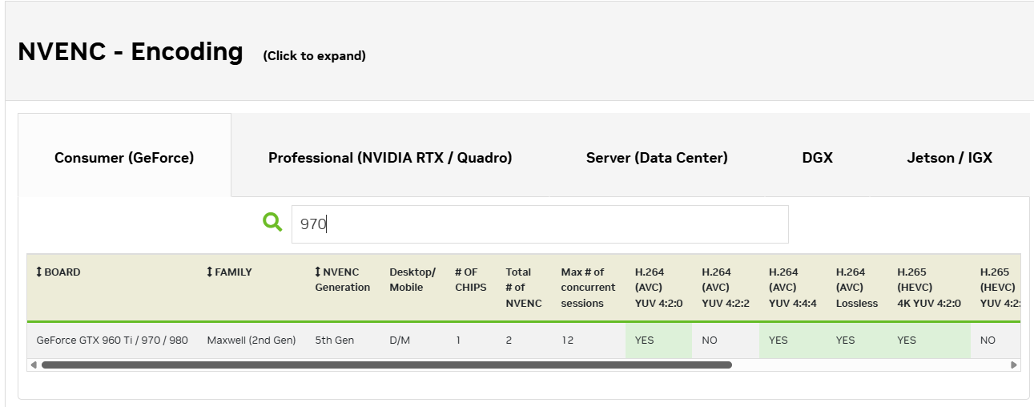Select the Consumer (GeForce) tab

(x=124, y=158)
